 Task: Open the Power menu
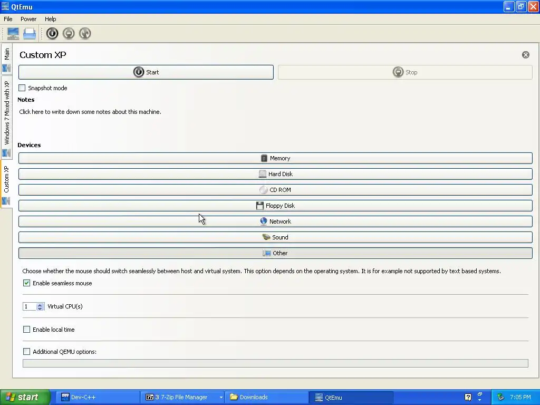point(28,19)
